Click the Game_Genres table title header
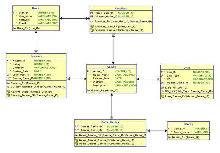The image size is (220, 153). (110, 122)
